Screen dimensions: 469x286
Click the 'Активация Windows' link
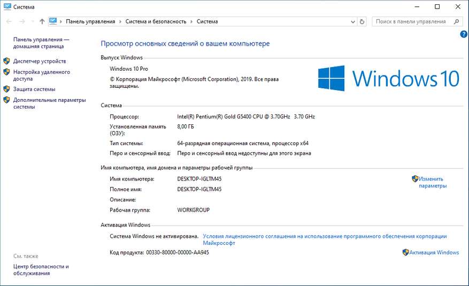pyautogui.click(x=434, y=252)
